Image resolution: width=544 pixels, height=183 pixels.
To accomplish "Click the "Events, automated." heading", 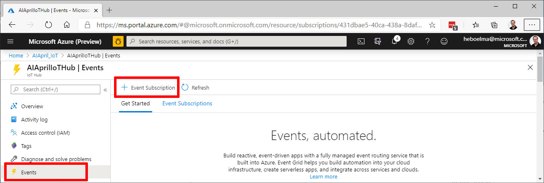I will tap(323, 135).
